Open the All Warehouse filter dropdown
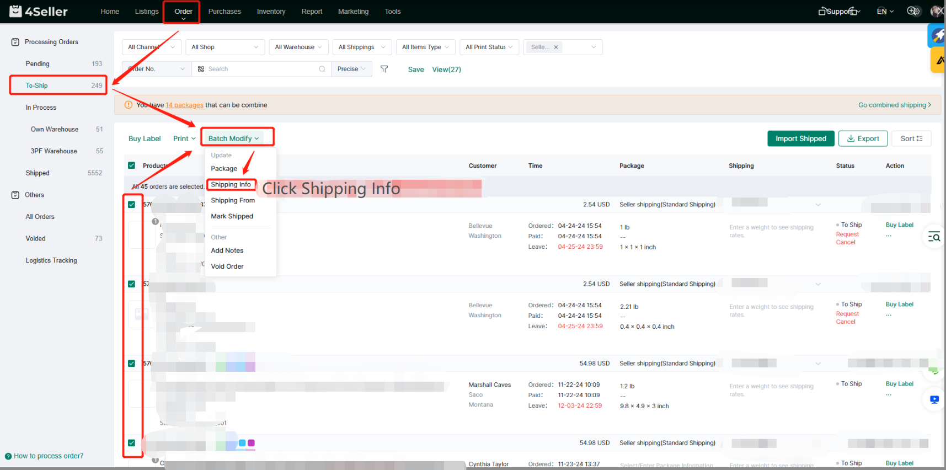 [298, 47]
